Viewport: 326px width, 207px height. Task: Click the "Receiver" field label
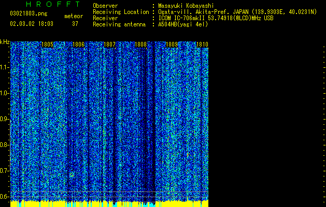[x=105, y=18]
